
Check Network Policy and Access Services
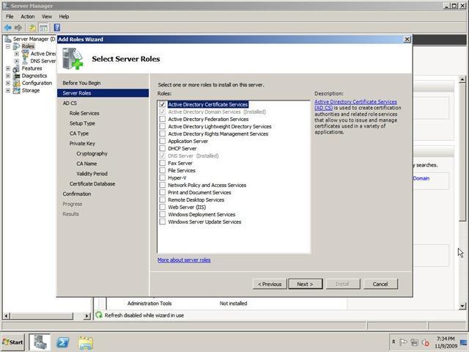(x=163, y=185)
